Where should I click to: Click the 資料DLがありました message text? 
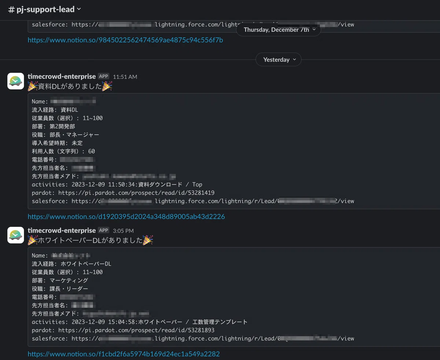70,86
